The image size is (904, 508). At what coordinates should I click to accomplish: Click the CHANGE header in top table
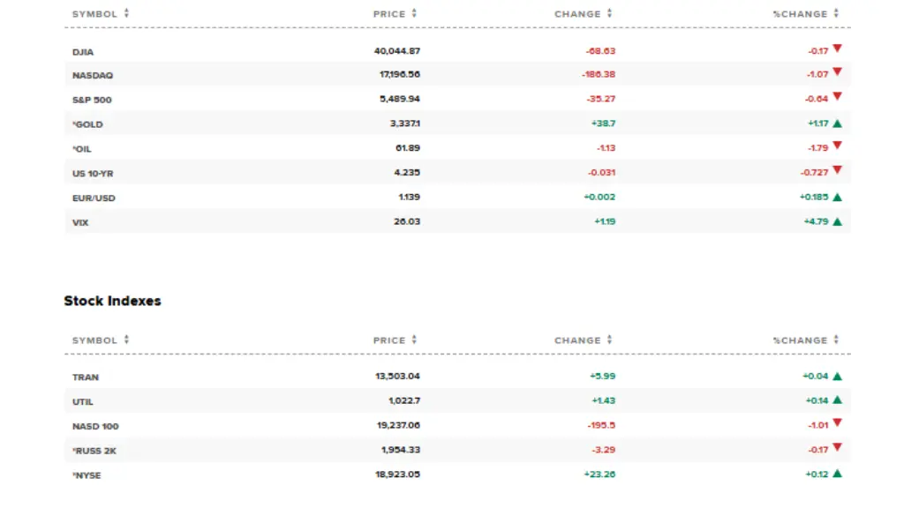[577, 14]
